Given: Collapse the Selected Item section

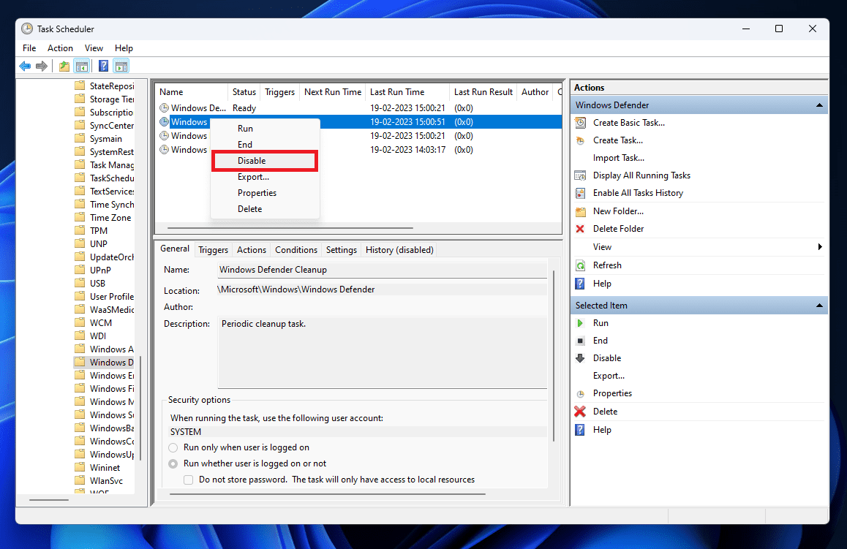Looking at the screenshot, I should coord(819,306).
